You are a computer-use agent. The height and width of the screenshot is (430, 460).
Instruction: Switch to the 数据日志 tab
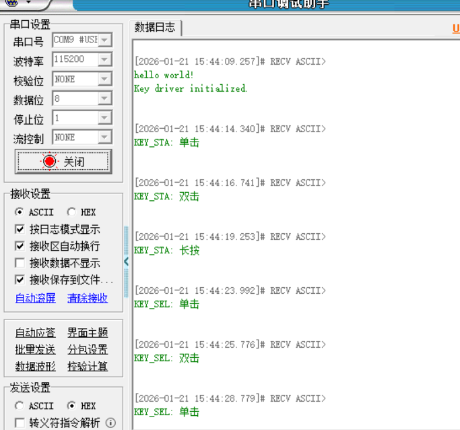coord(155,28)
